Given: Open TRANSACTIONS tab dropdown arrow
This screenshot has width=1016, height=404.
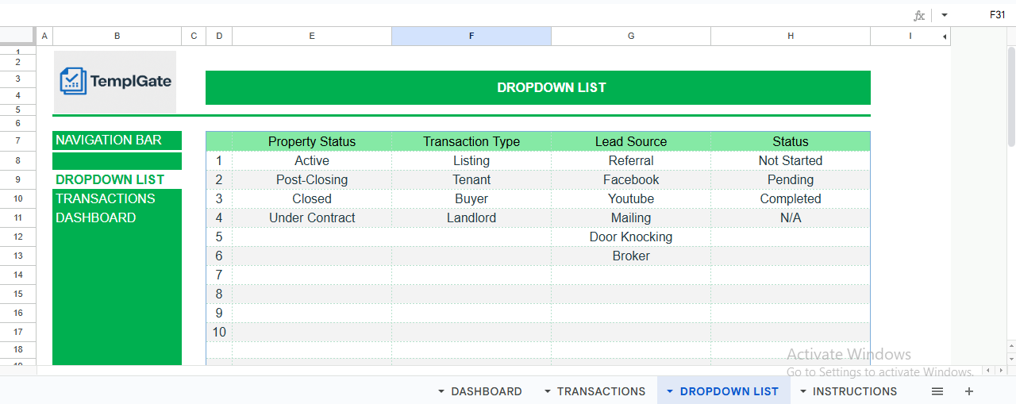Looking at the screenshot, I should [548, 391].
